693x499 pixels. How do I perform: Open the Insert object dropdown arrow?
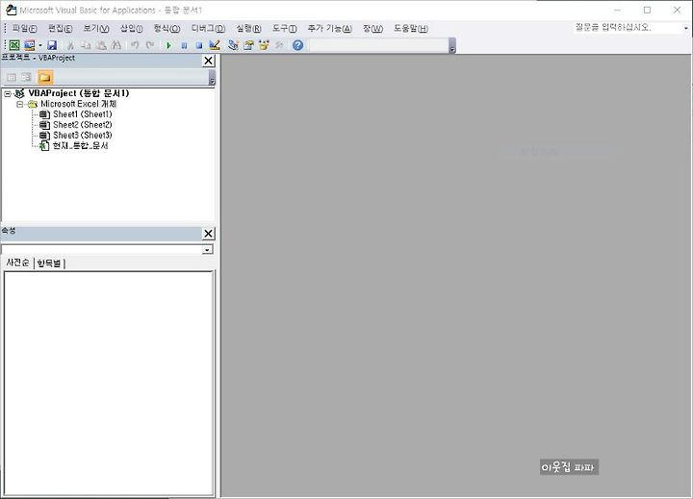pyautogui.click(x=40, y=45)
